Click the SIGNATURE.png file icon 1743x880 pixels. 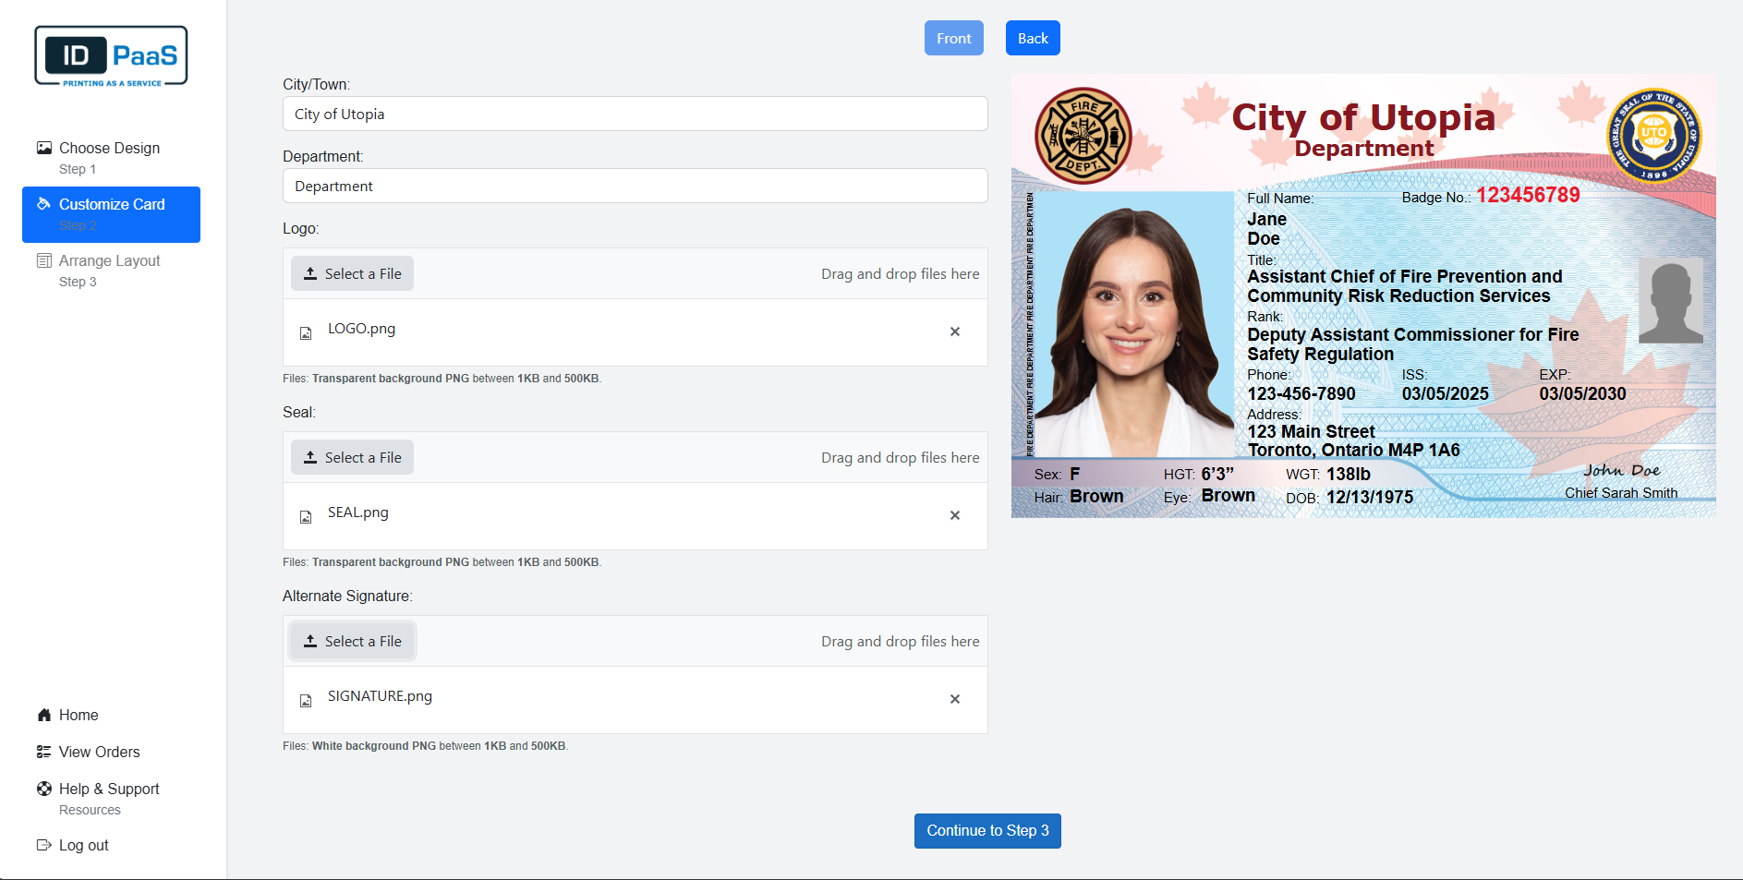(306, 700)
